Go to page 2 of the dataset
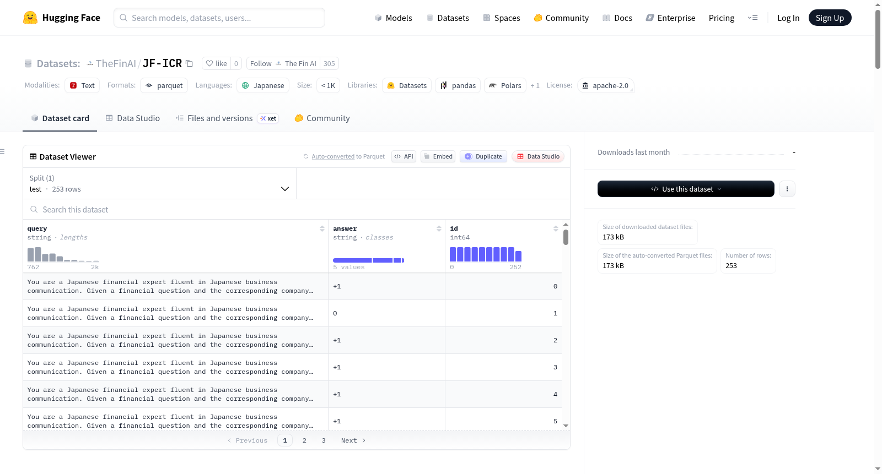 pyautogui.click(x=304, y=440)
